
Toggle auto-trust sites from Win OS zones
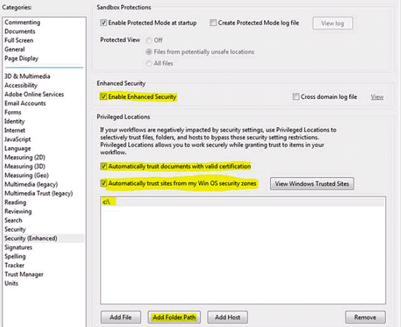coord(103,183)
